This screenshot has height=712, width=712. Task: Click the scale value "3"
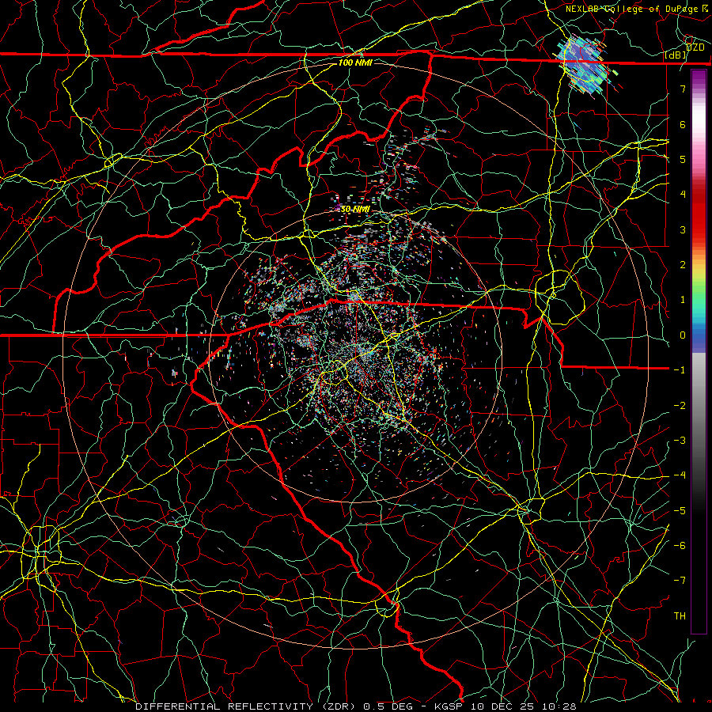(x=683, y=229)
